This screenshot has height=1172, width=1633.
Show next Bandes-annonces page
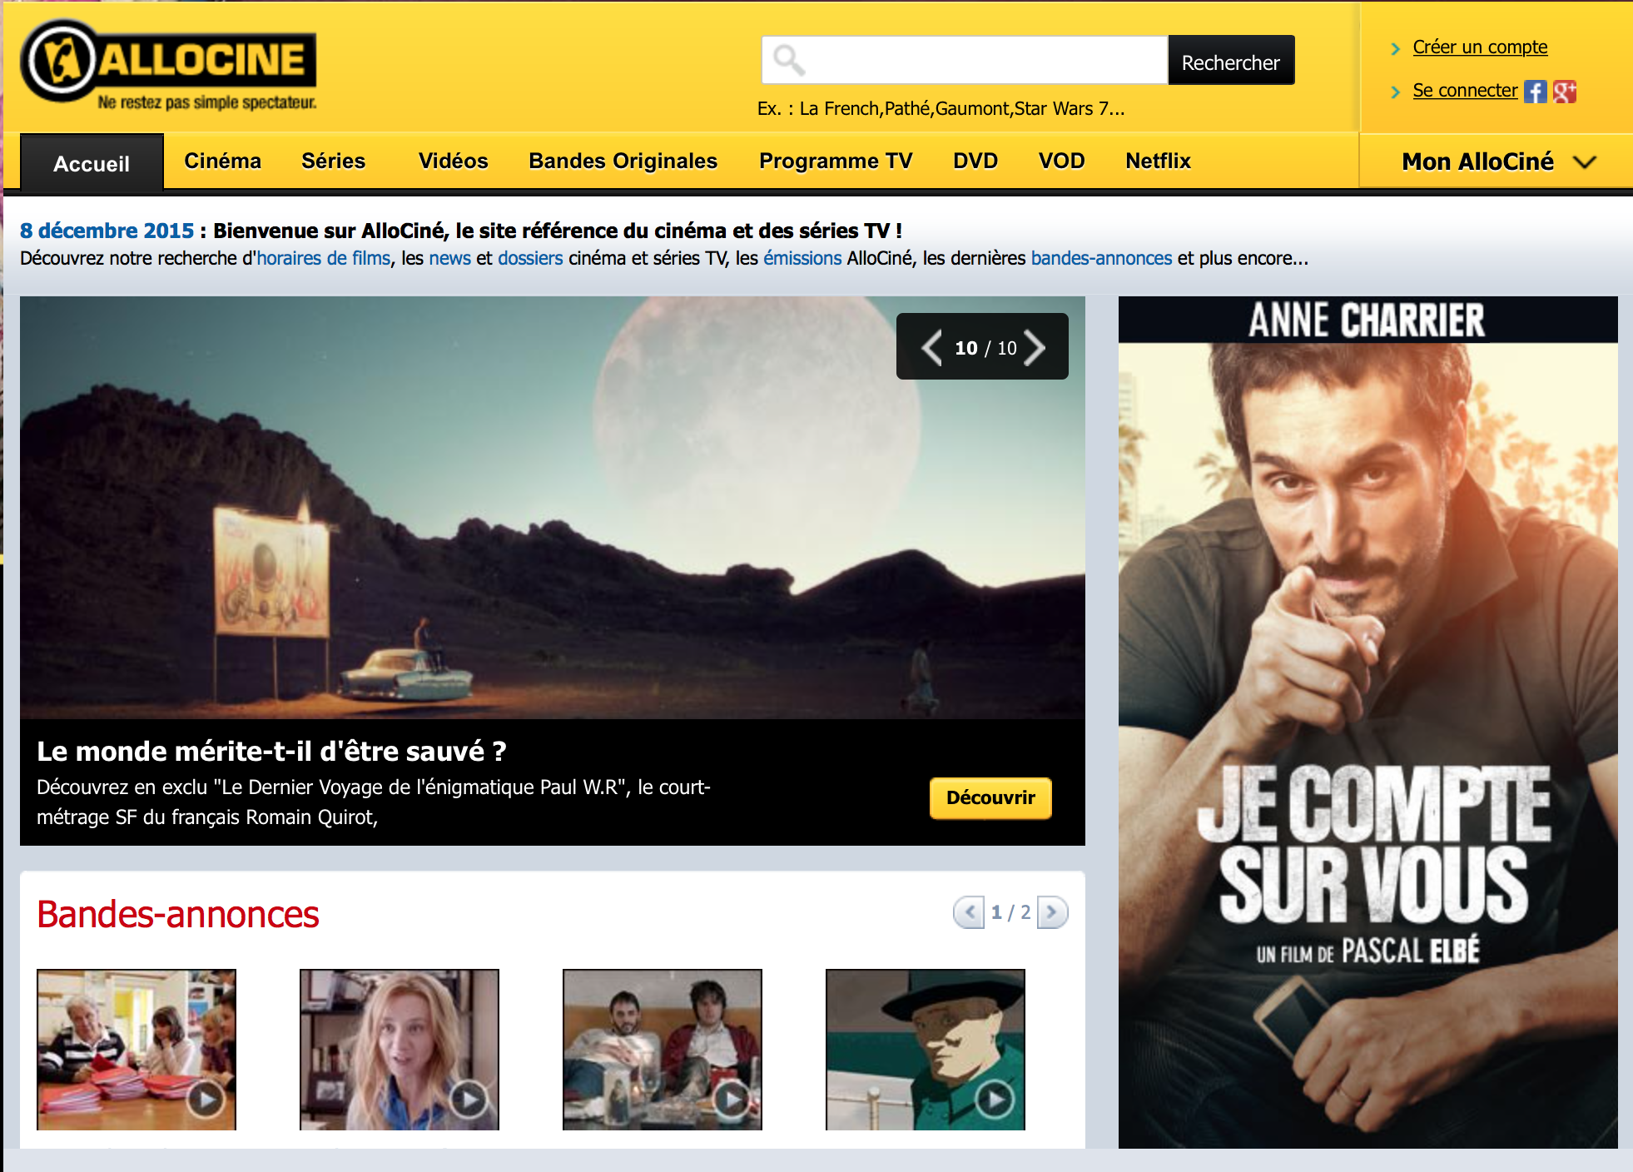coord(1052,912)
